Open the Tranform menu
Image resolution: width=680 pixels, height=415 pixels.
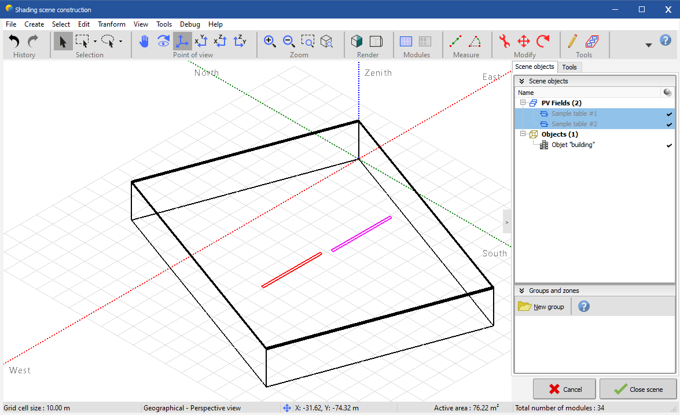pos(112,24)
